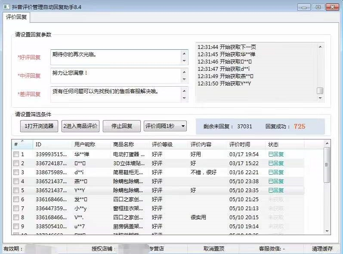Click 已回复 status in row 5
Viewport: 343px width, 254px height.
point(276,190)
